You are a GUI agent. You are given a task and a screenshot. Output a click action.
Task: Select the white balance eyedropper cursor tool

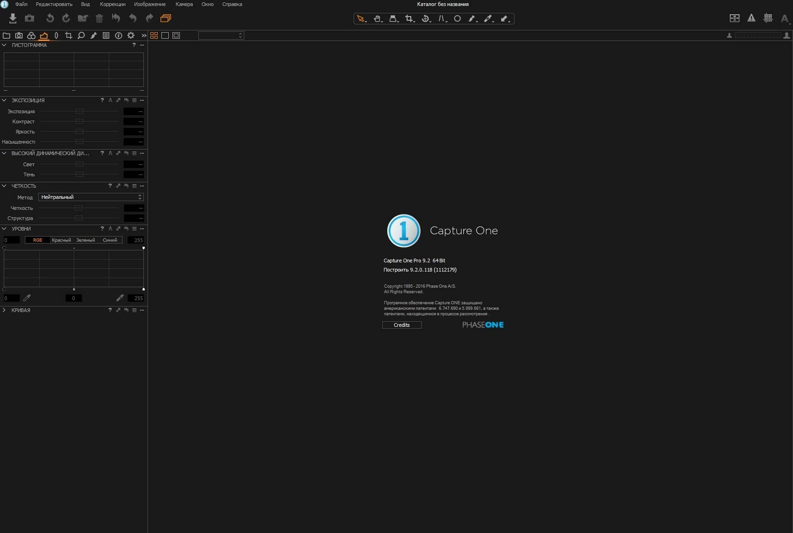tap(488, 19)
